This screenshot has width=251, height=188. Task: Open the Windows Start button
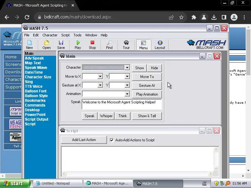15,183
